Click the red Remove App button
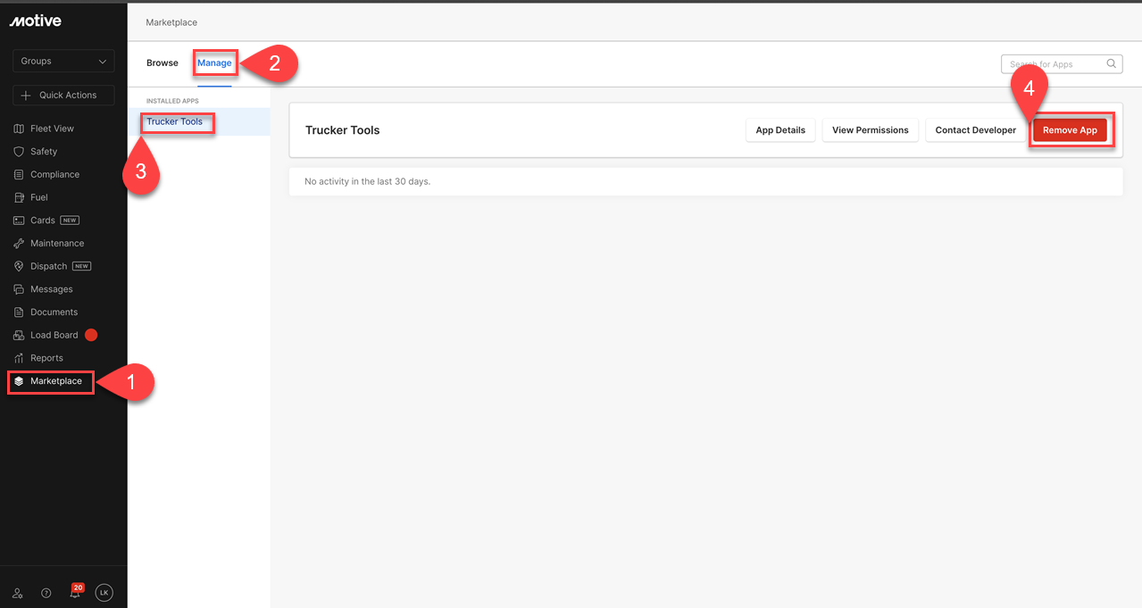This screenshot has width=1142, height=608. point(1071,130)
